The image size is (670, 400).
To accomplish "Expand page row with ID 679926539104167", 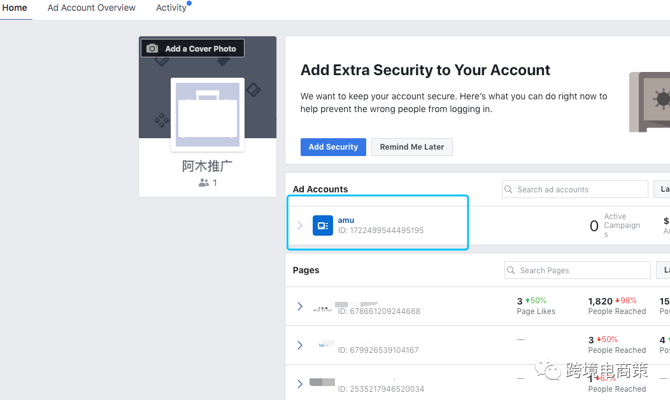I will pyautogui.click(x=300, y=345).
